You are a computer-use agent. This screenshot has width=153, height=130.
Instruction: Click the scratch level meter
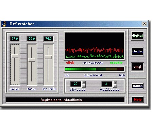[94, 69]
